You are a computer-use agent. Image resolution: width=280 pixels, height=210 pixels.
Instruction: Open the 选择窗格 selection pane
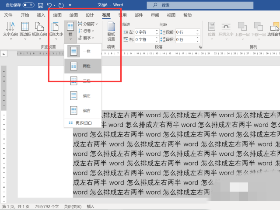click(x=273, y=29)
